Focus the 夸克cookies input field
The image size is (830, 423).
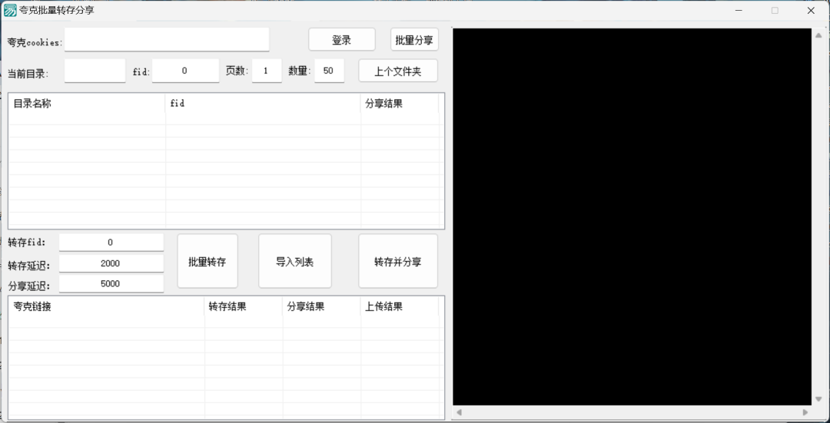tap(167, 40)
